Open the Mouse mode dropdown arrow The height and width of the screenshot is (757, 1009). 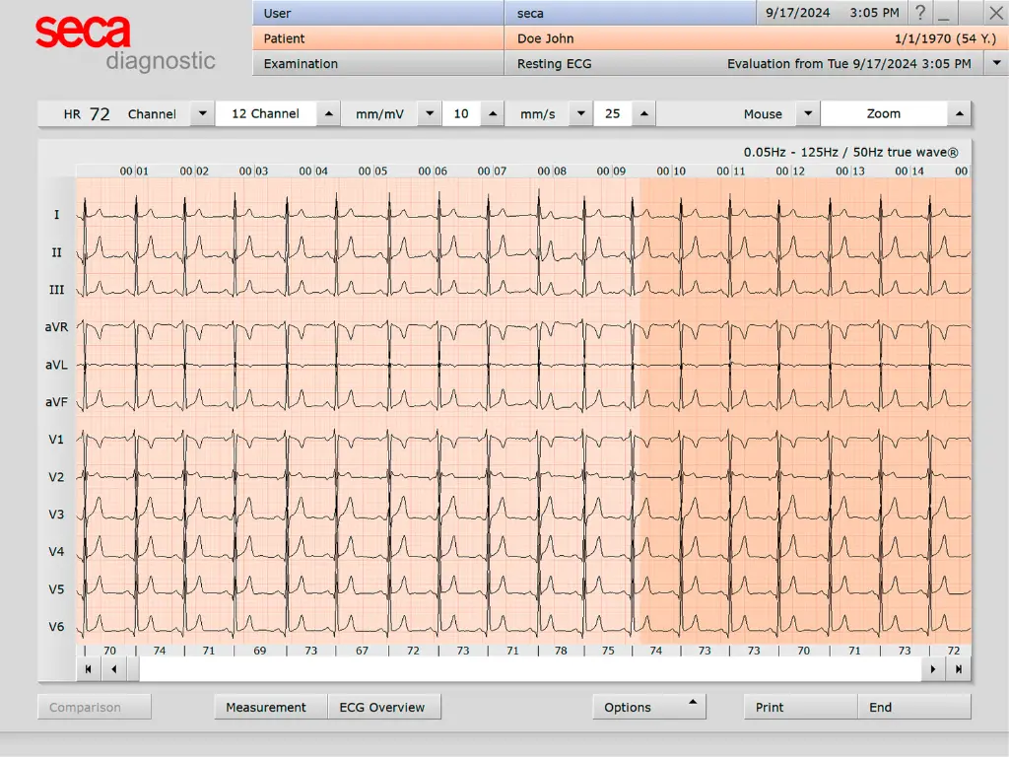[808, 113]
